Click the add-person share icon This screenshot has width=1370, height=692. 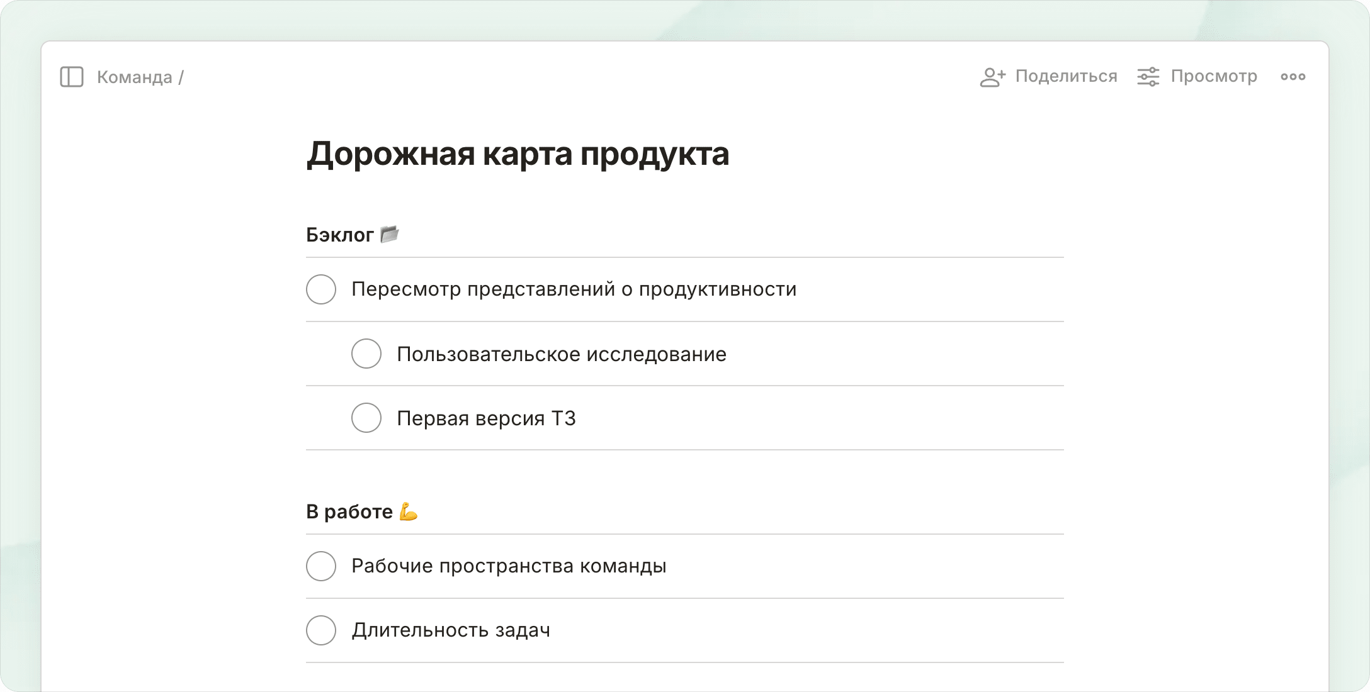[x=992, y=77]
